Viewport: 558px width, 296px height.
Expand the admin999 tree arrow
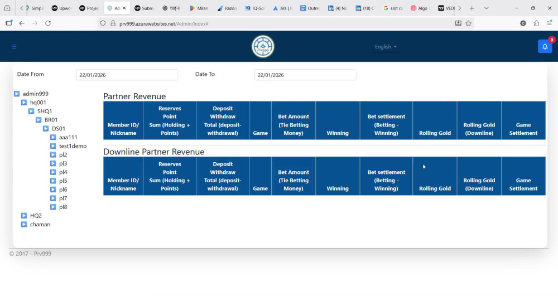pyautogui.click(x=17, y=94)
